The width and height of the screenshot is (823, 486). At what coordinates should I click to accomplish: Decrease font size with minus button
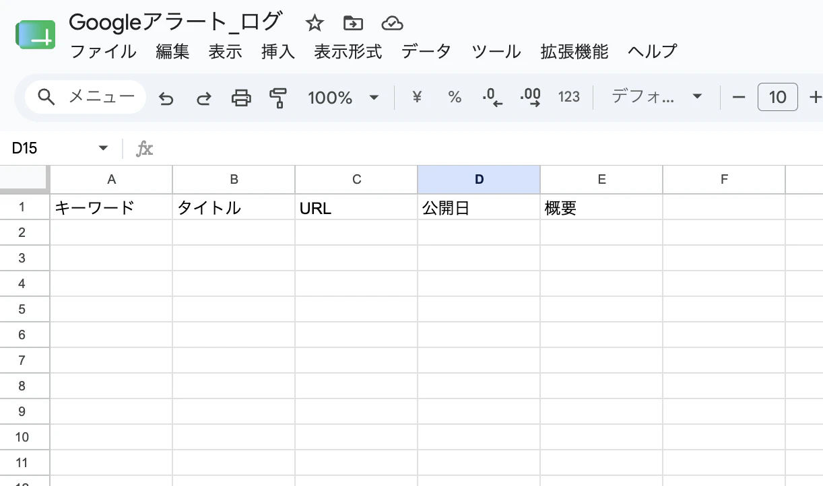(x=739, y=98)
